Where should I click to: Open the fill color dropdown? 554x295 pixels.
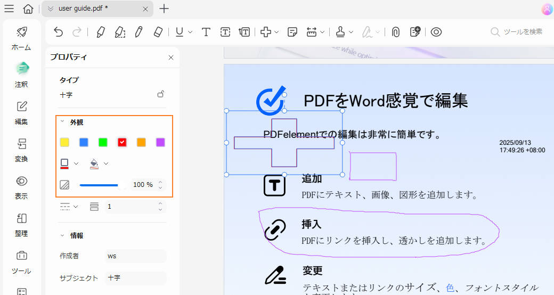[105, 163]
